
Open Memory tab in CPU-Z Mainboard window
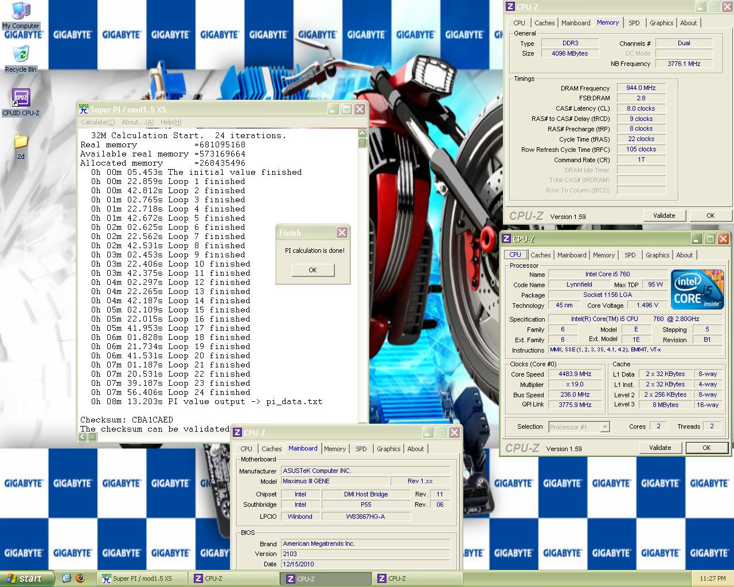pos(335,449)
